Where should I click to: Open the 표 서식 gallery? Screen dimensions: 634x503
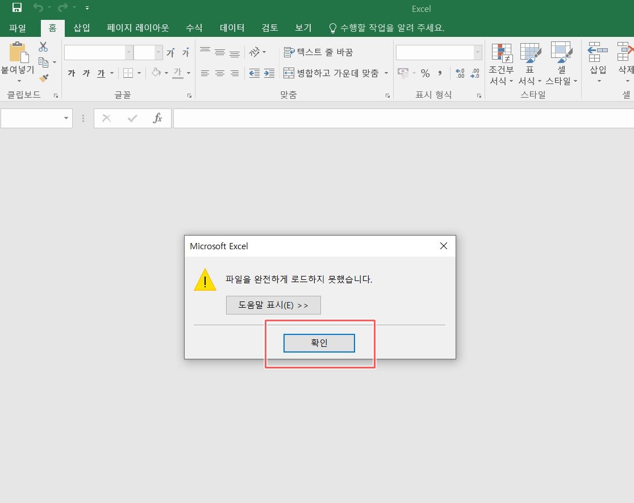tap(530, 64)
